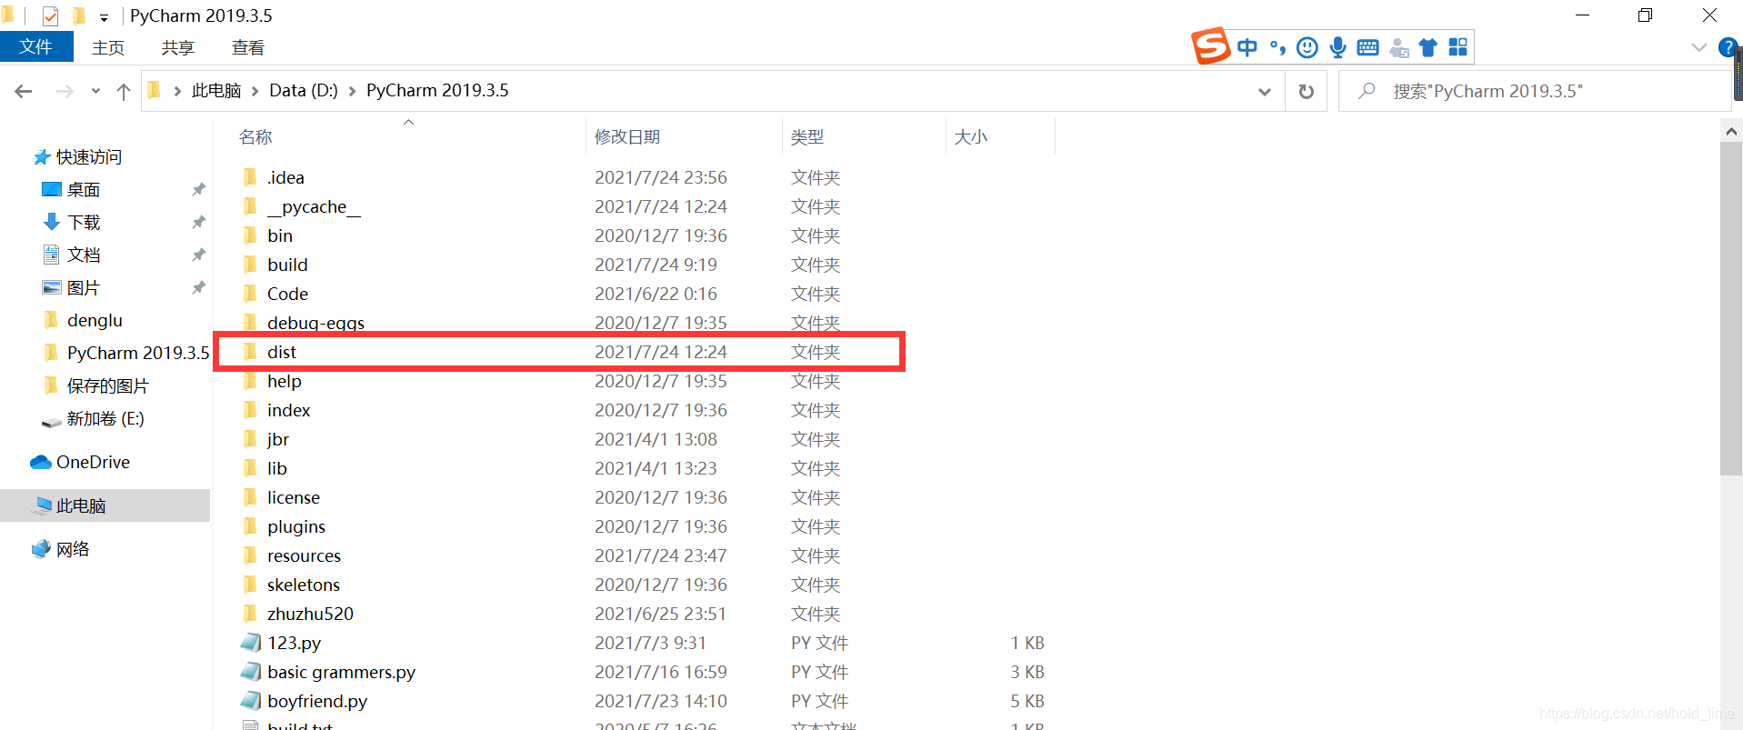Select 网络 in navigation pane
This screenshot has width=1743, height=730.
pyautogui.click(x=73, y=550)
